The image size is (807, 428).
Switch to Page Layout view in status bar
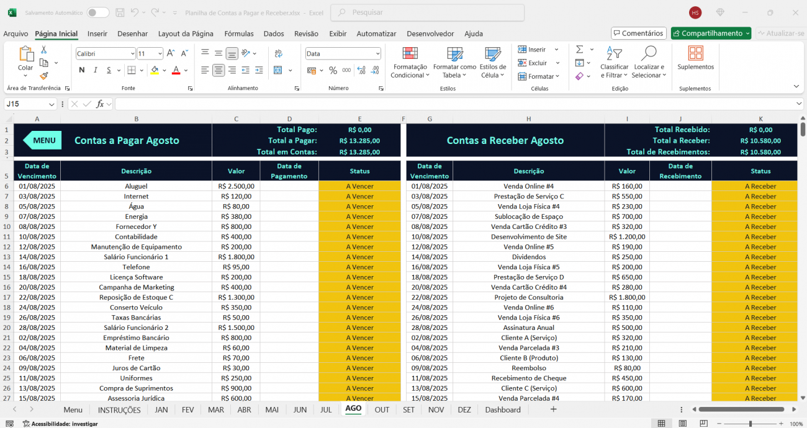pos(683,423)
